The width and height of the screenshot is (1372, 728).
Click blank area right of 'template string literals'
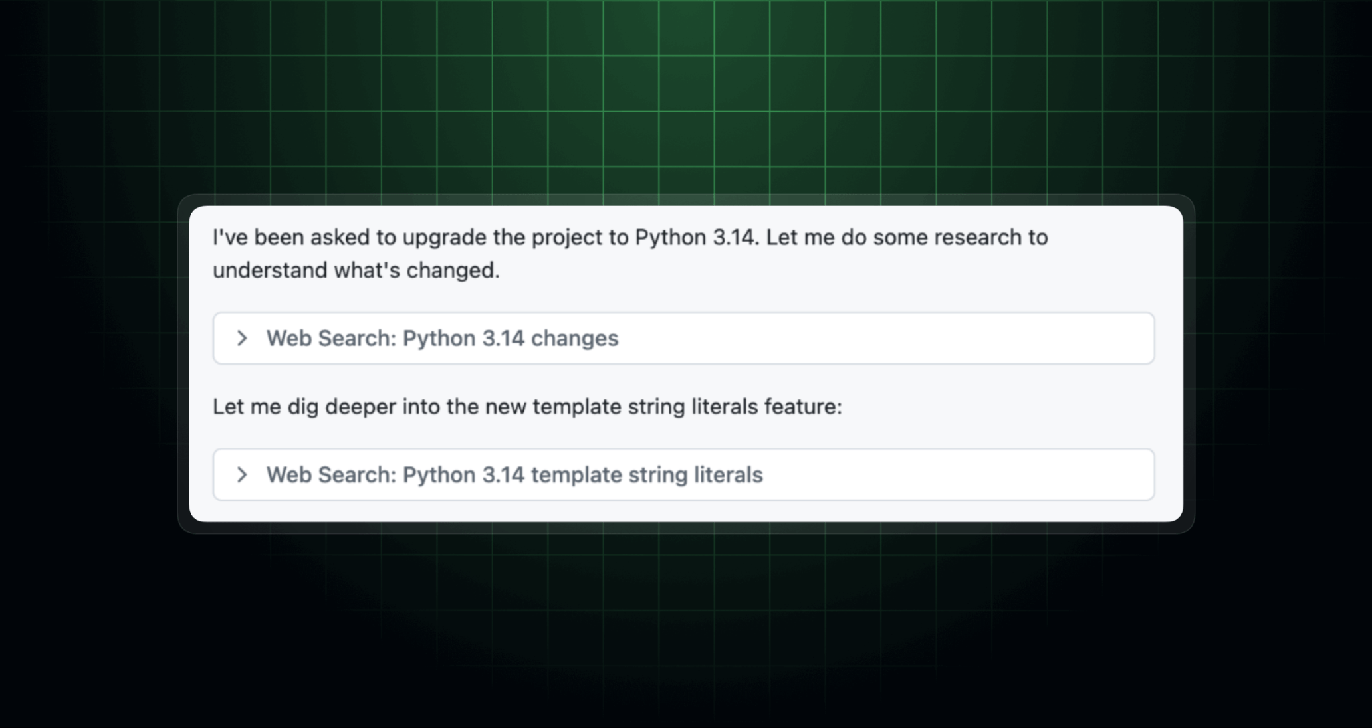957,474
